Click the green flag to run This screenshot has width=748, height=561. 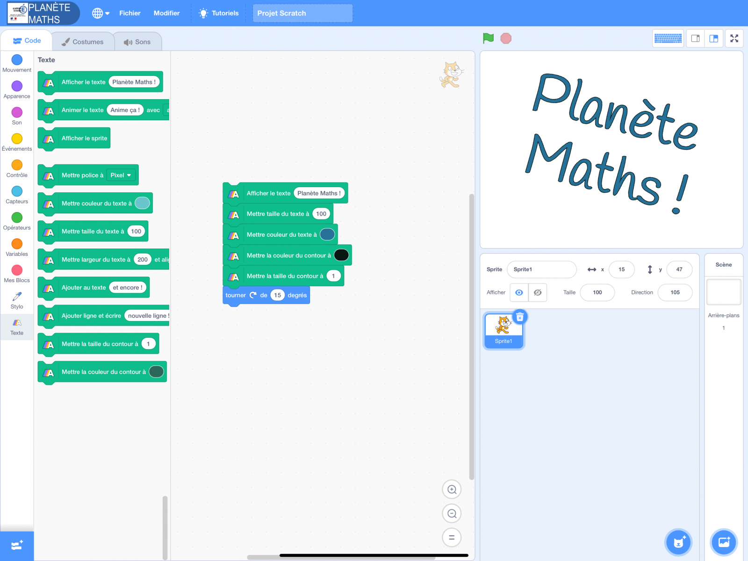(488, 38)
